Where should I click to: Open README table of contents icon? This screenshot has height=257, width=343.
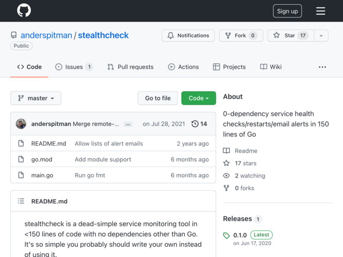click(21, 201)
